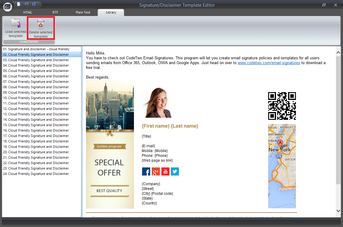Select template 01. Signature and disclaimer - cloud friendly
Image resolution: width=343 pixels, height=227 pixels.
pos(42,49)
